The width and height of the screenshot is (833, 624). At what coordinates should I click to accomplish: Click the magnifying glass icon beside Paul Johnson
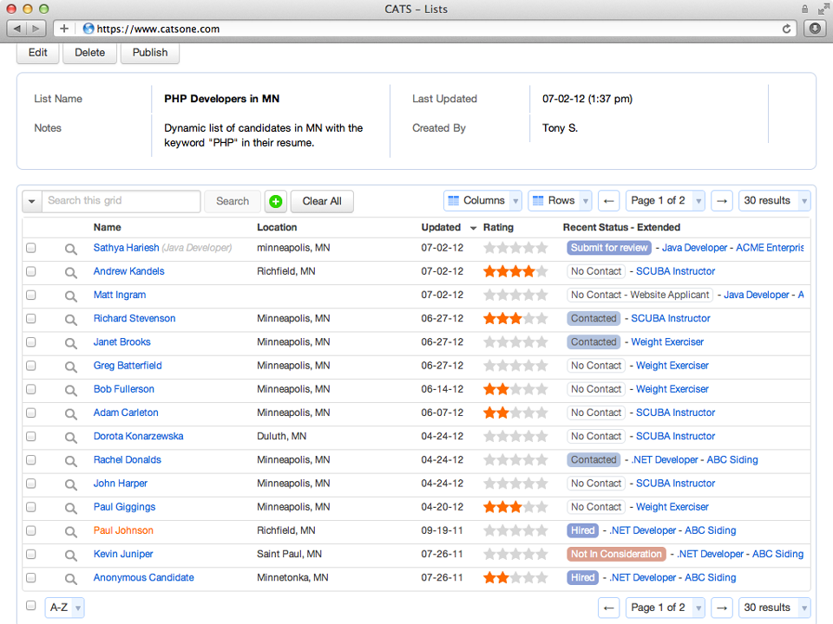point(70,530)
